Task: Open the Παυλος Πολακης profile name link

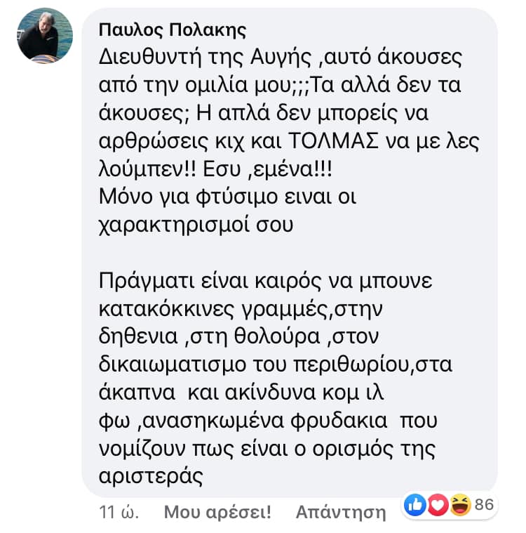Action: [173, 30]
